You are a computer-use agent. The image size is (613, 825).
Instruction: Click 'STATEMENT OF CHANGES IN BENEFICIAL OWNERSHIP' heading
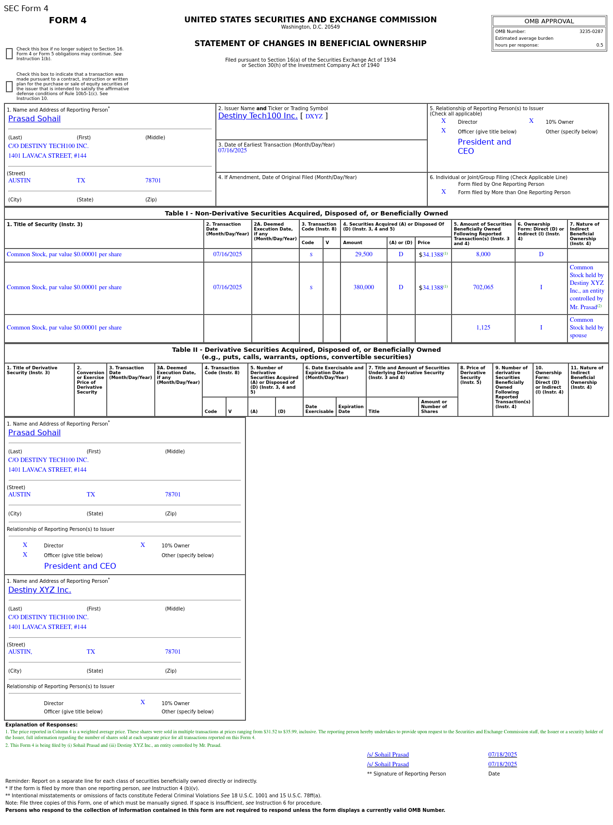click(x=310, y=44)
